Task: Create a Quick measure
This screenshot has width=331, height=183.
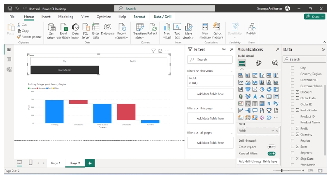Action: [x=217, y=31]
